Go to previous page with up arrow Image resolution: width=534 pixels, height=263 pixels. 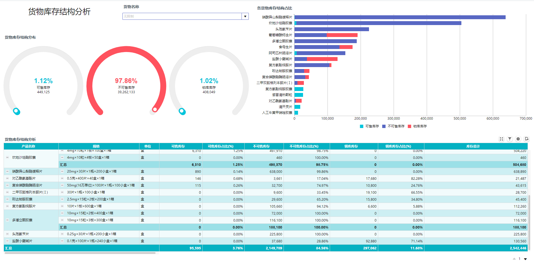tap(514, 259)
